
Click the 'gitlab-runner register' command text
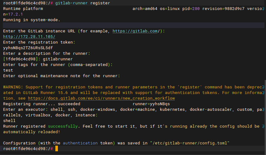(83, 3)
